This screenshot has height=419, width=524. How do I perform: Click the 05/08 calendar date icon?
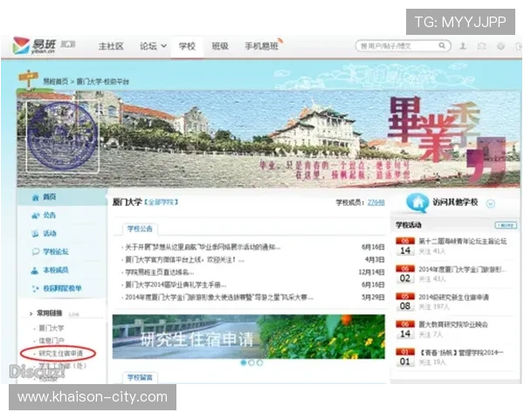pyautogui.click(x=405, y=302)
